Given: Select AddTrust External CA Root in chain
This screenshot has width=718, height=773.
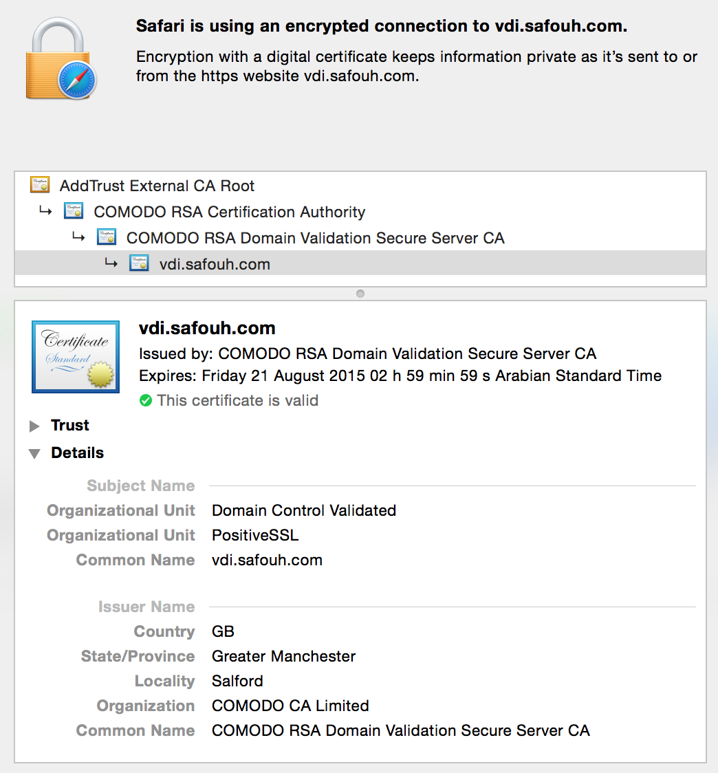Looking at the screenshot, I should [360, 186].
